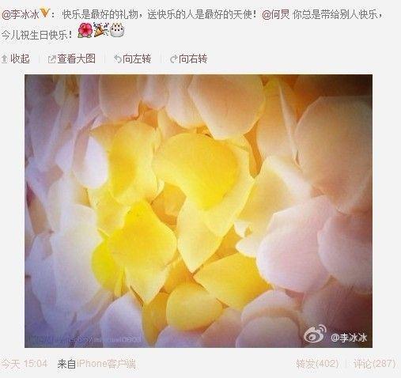Click the orange V verified badge
Image resolution: width=401 pixels, height=378 pixels.
pos(44,13)
